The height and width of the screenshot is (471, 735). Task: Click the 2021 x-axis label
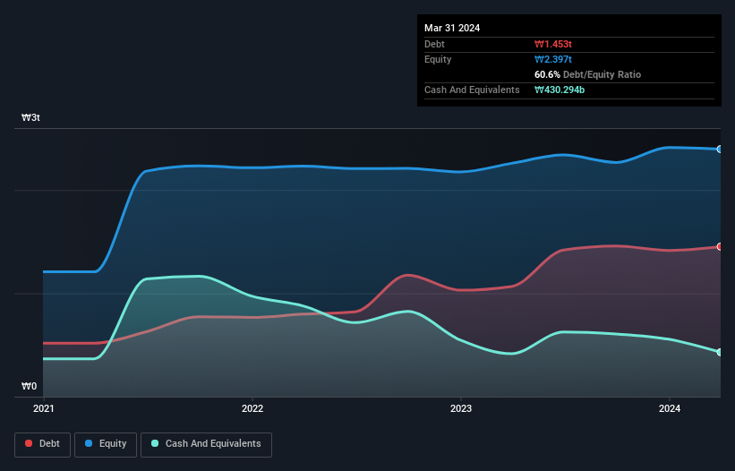point(44,408)
